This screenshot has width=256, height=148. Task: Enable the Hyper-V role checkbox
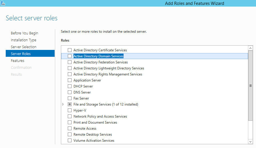click(x=70, y=110)
